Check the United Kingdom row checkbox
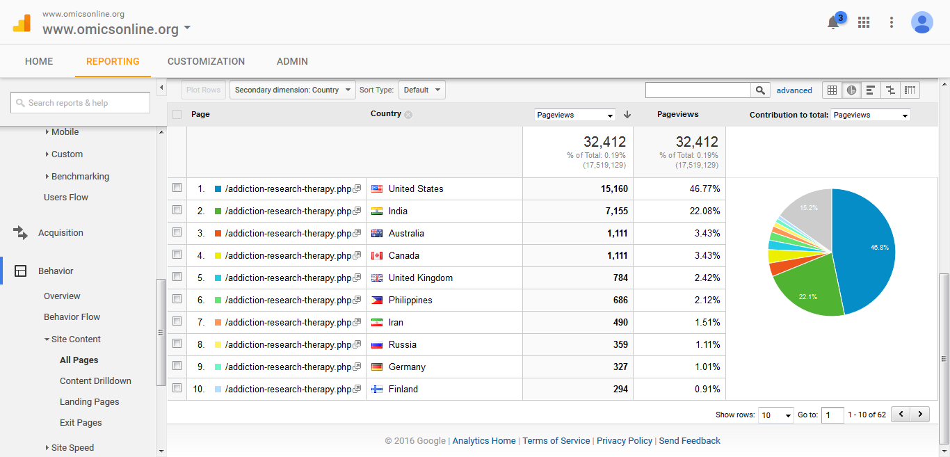 pyautogui.click(x=177, y=277)
